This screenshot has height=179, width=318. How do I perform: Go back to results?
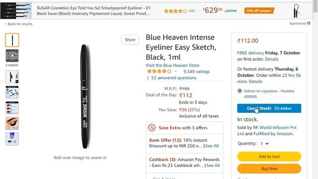coord(19,24)
